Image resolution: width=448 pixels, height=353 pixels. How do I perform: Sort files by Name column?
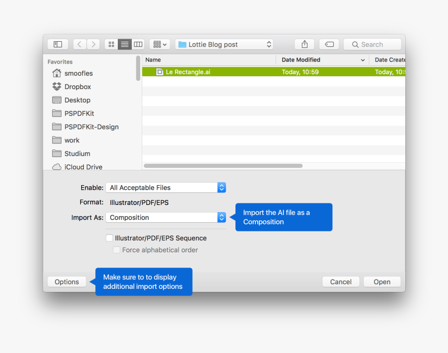pos(209,60)
